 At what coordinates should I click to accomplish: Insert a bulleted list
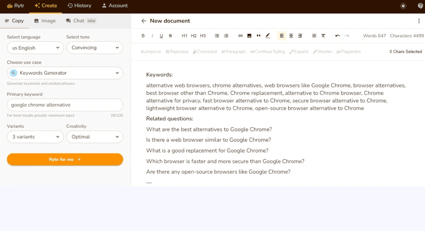click(217, 36)
